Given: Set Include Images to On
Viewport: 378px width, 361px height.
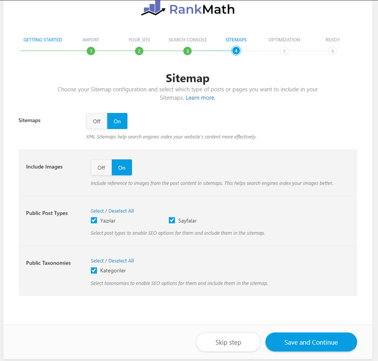Looking at the screenshot, I should (x=122, y=168).
